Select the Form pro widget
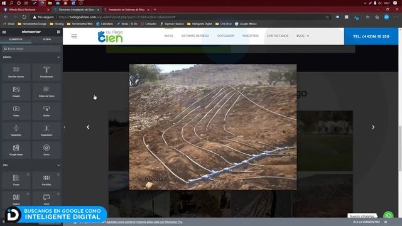Image resolution: width=402 pixels, height=226 pixels. point(46,200)
